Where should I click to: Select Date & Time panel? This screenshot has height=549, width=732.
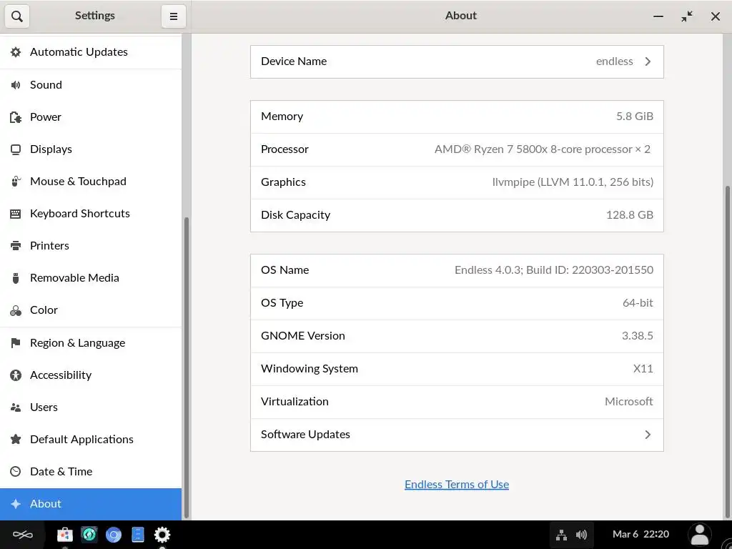91,472
